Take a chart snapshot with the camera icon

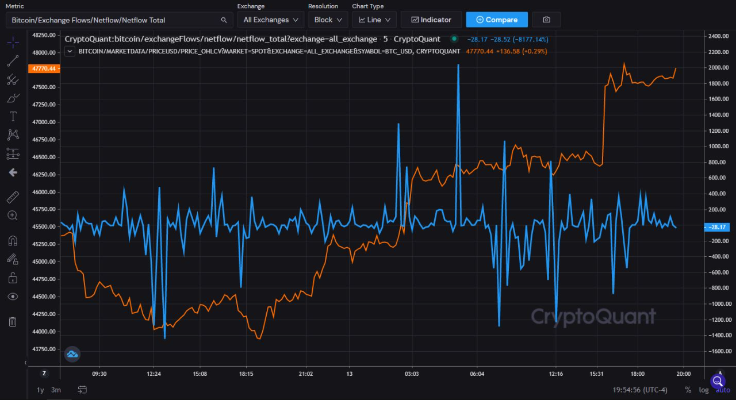tap(546, 19)
